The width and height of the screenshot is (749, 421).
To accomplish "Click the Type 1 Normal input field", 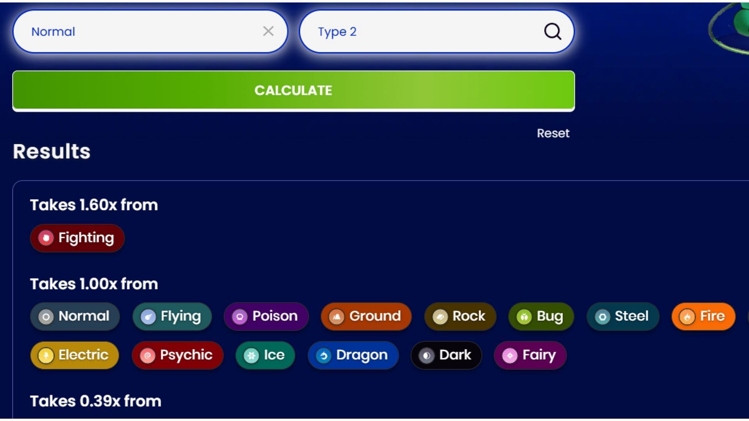I will [150, 32].
